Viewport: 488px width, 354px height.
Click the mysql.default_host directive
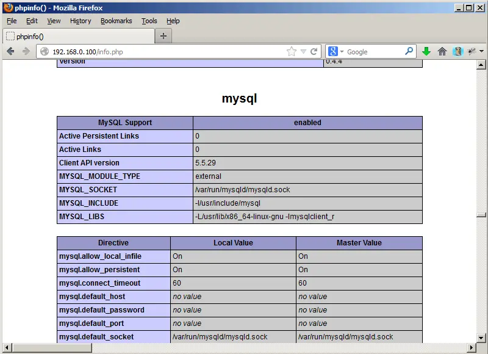click(92, 297)
